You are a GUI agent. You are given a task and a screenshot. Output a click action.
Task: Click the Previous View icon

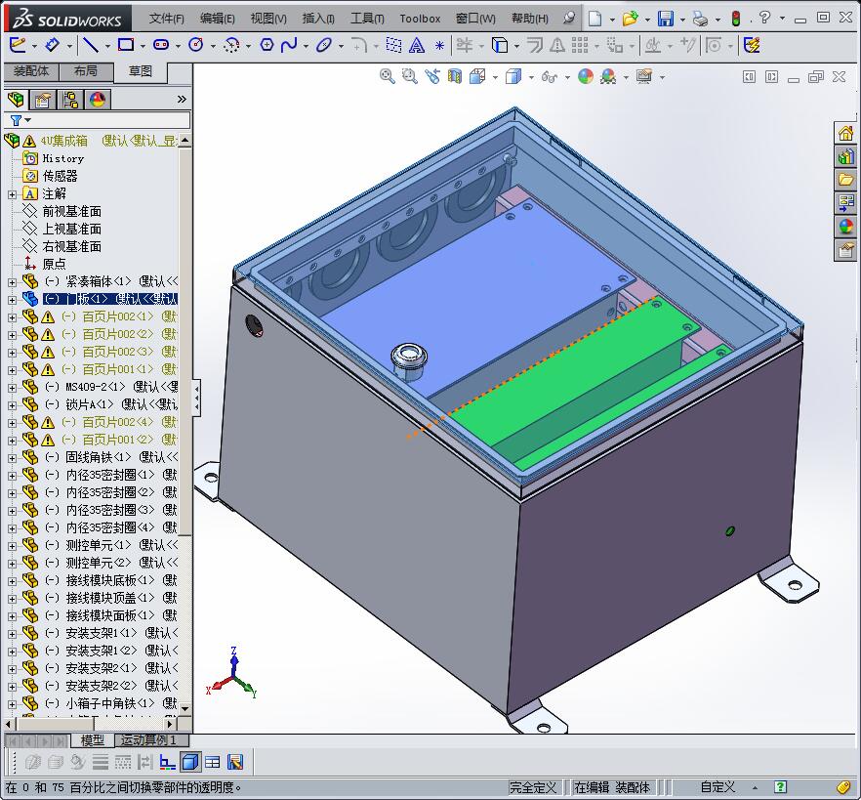click(x=432, y=76)
